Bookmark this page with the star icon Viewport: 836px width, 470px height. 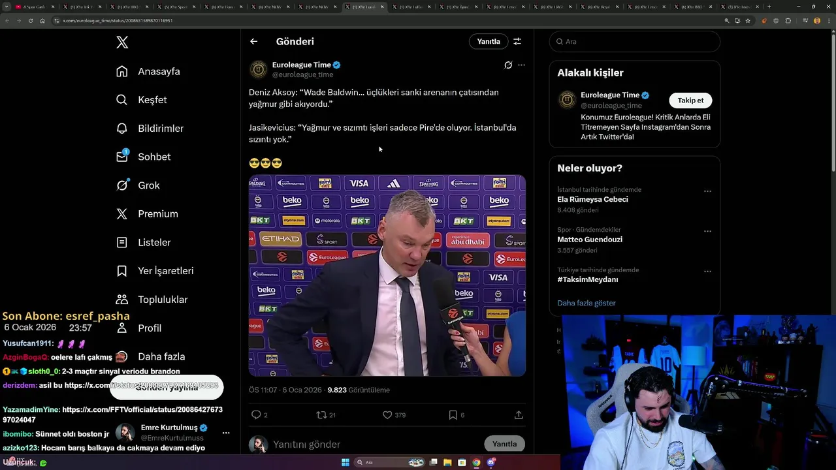748,20
